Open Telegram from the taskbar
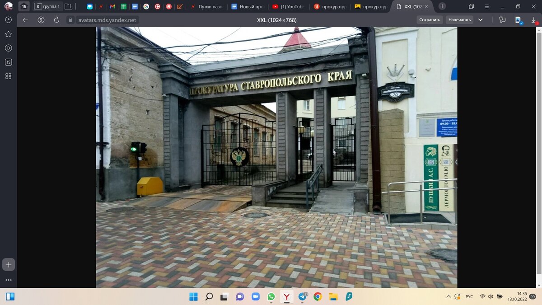This screenshot has height=305, width=542. [x=303, y=296]
